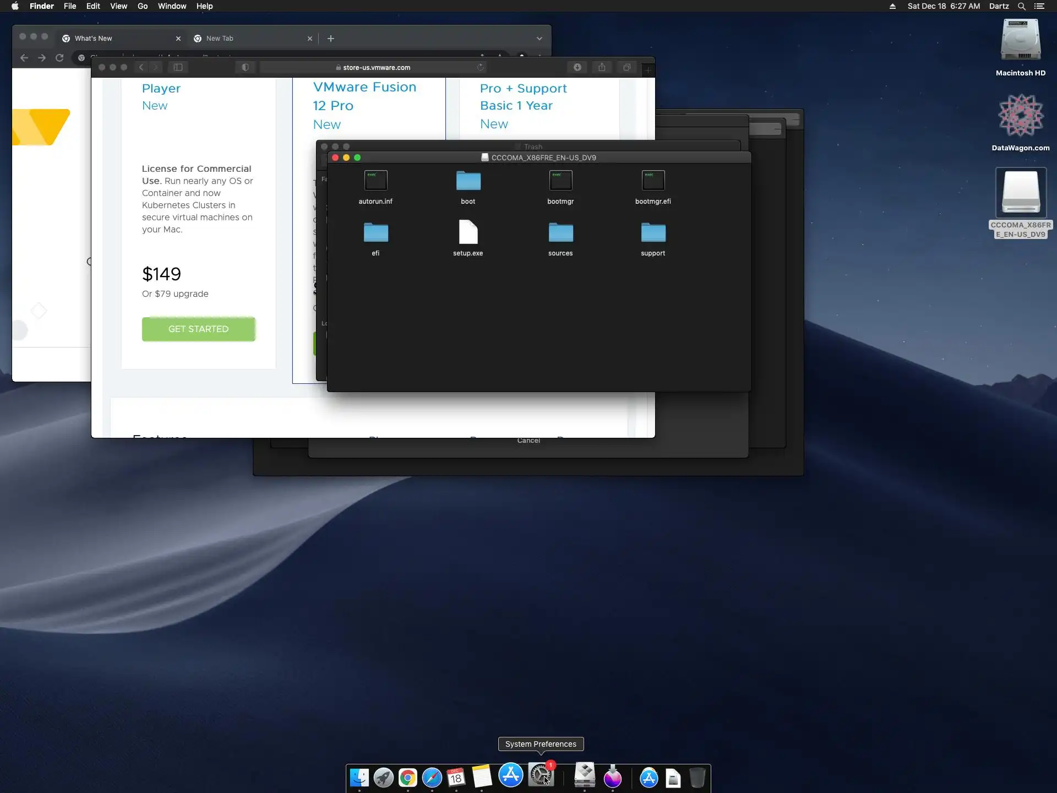Toggle Safari tab overview button
The height and width of the screenshot is (793, 1057).
pyautogui.click(x=626, y=67)
